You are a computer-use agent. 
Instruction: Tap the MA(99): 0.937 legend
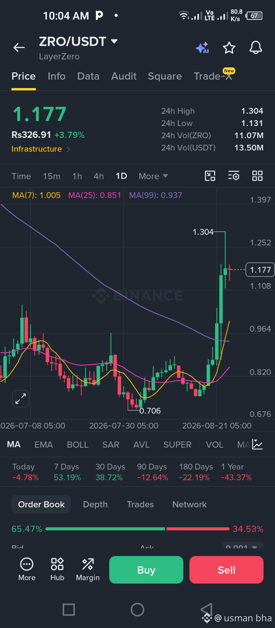(155, 195)
